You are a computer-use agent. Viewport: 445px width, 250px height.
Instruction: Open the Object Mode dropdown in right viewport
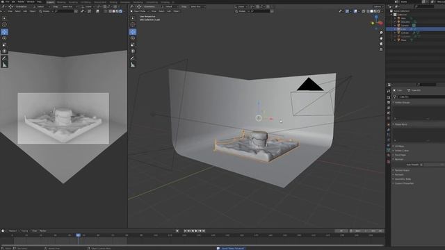coord(140,11)
